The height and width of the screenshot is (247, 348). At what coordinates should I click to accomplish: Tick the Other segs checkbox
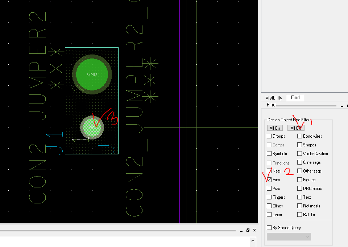(x=300, y=171)
